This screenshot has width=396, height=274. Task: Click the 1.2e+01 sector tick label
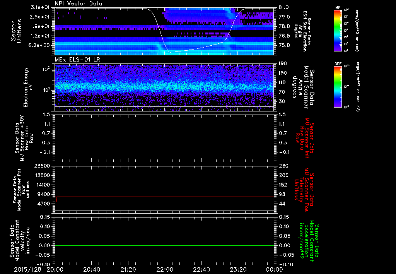point(40,36)
